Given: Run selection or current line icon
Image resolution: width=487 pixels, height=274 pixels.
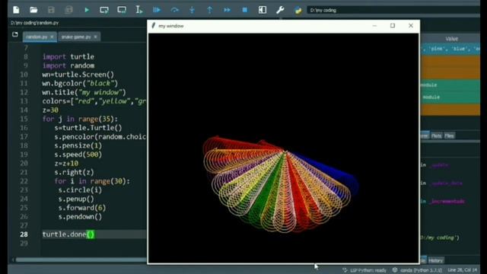Looking at the screenshot, I should [138, 10].
